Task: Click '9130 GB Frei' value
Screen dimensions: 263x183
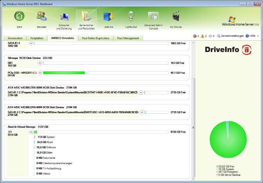Action: click(178, 132)
